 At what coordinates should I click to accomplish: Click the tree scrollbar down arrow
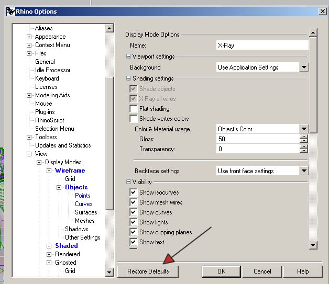click(109, 272)
